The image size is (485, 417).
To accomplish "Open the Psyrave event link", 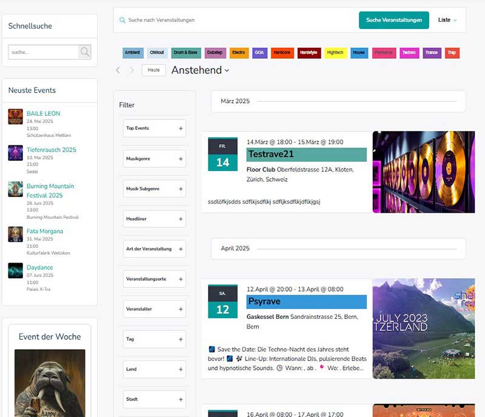I will click(264, 301).
